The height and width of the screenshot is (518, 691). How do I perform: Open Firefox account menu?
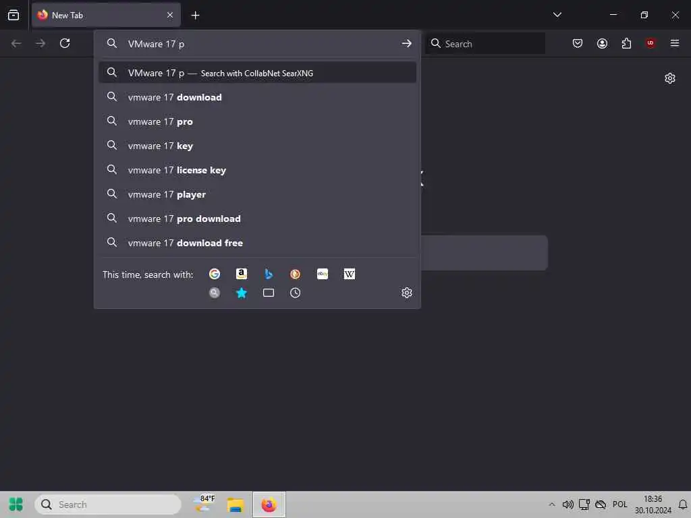(602, 43)
